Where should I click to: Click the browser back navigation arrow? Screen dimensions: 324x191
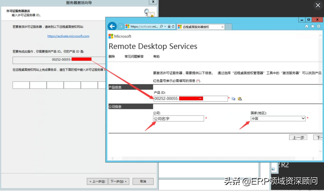point(112,26)
